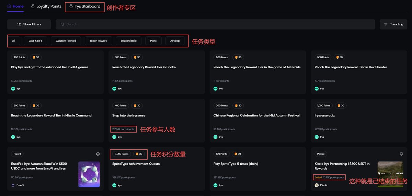Click 388.67K participants text
The image size is (412, 196).
pos(124,177)
